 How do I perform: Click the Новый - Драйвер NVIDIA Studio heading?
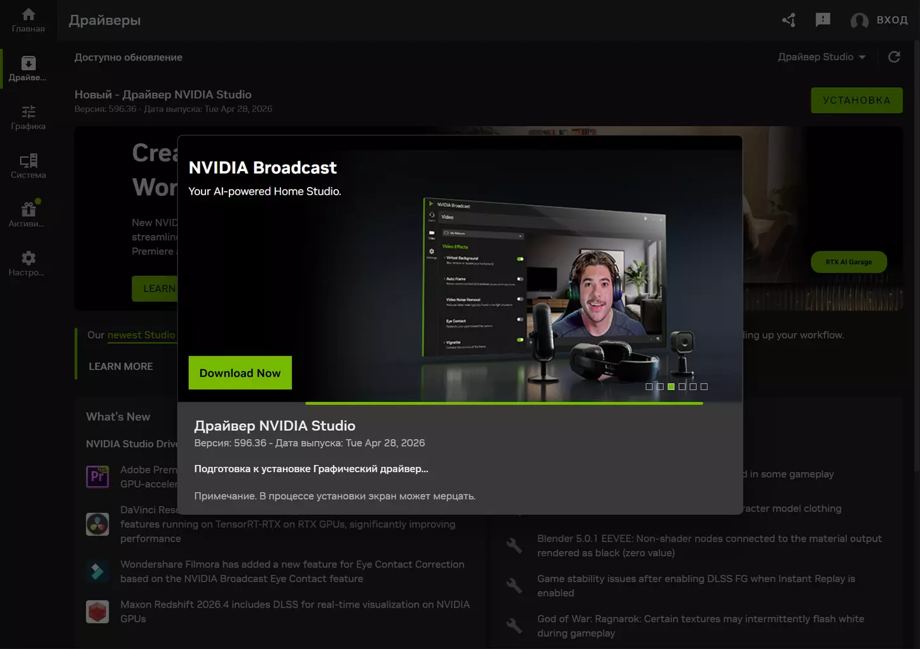point(163,95)
